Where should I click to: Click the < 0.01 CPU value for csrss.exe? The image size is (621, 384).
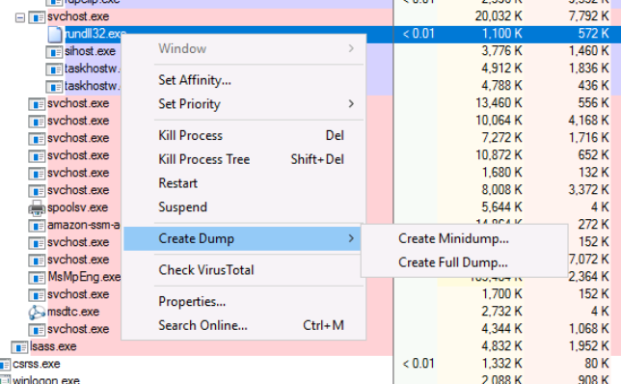point(418,364)
